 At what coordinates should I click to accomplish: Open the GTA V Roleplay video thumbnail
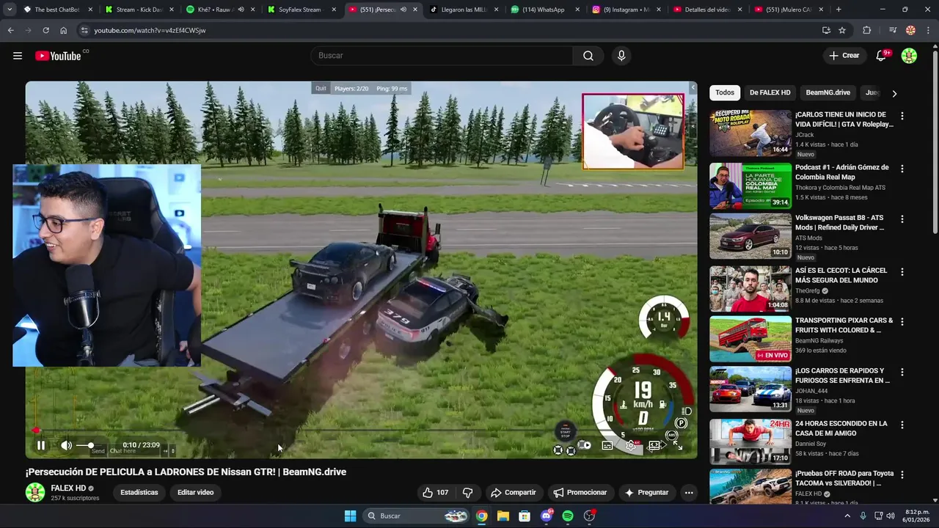pos(750,133)
